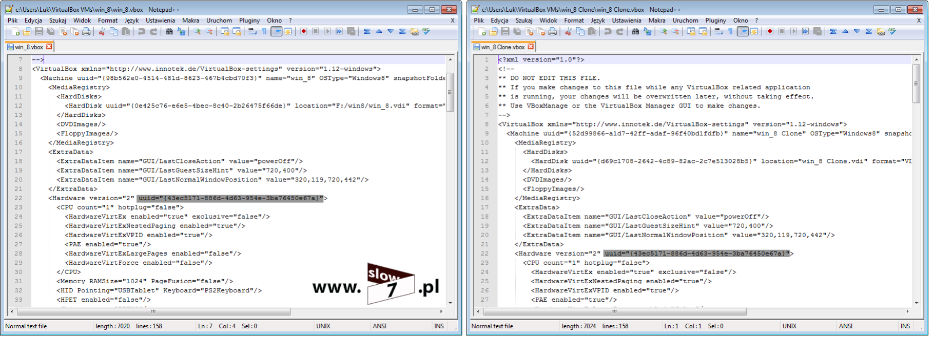The height and width of the screenshot is (337, 933).
Task: Click horizontal scrollbar thumb in win_8.vbox window
Action: click(x=153, y=311)
